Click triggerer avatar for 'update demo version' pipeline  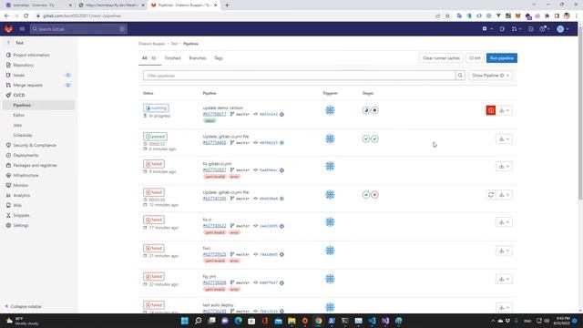[x=330, y=110]
